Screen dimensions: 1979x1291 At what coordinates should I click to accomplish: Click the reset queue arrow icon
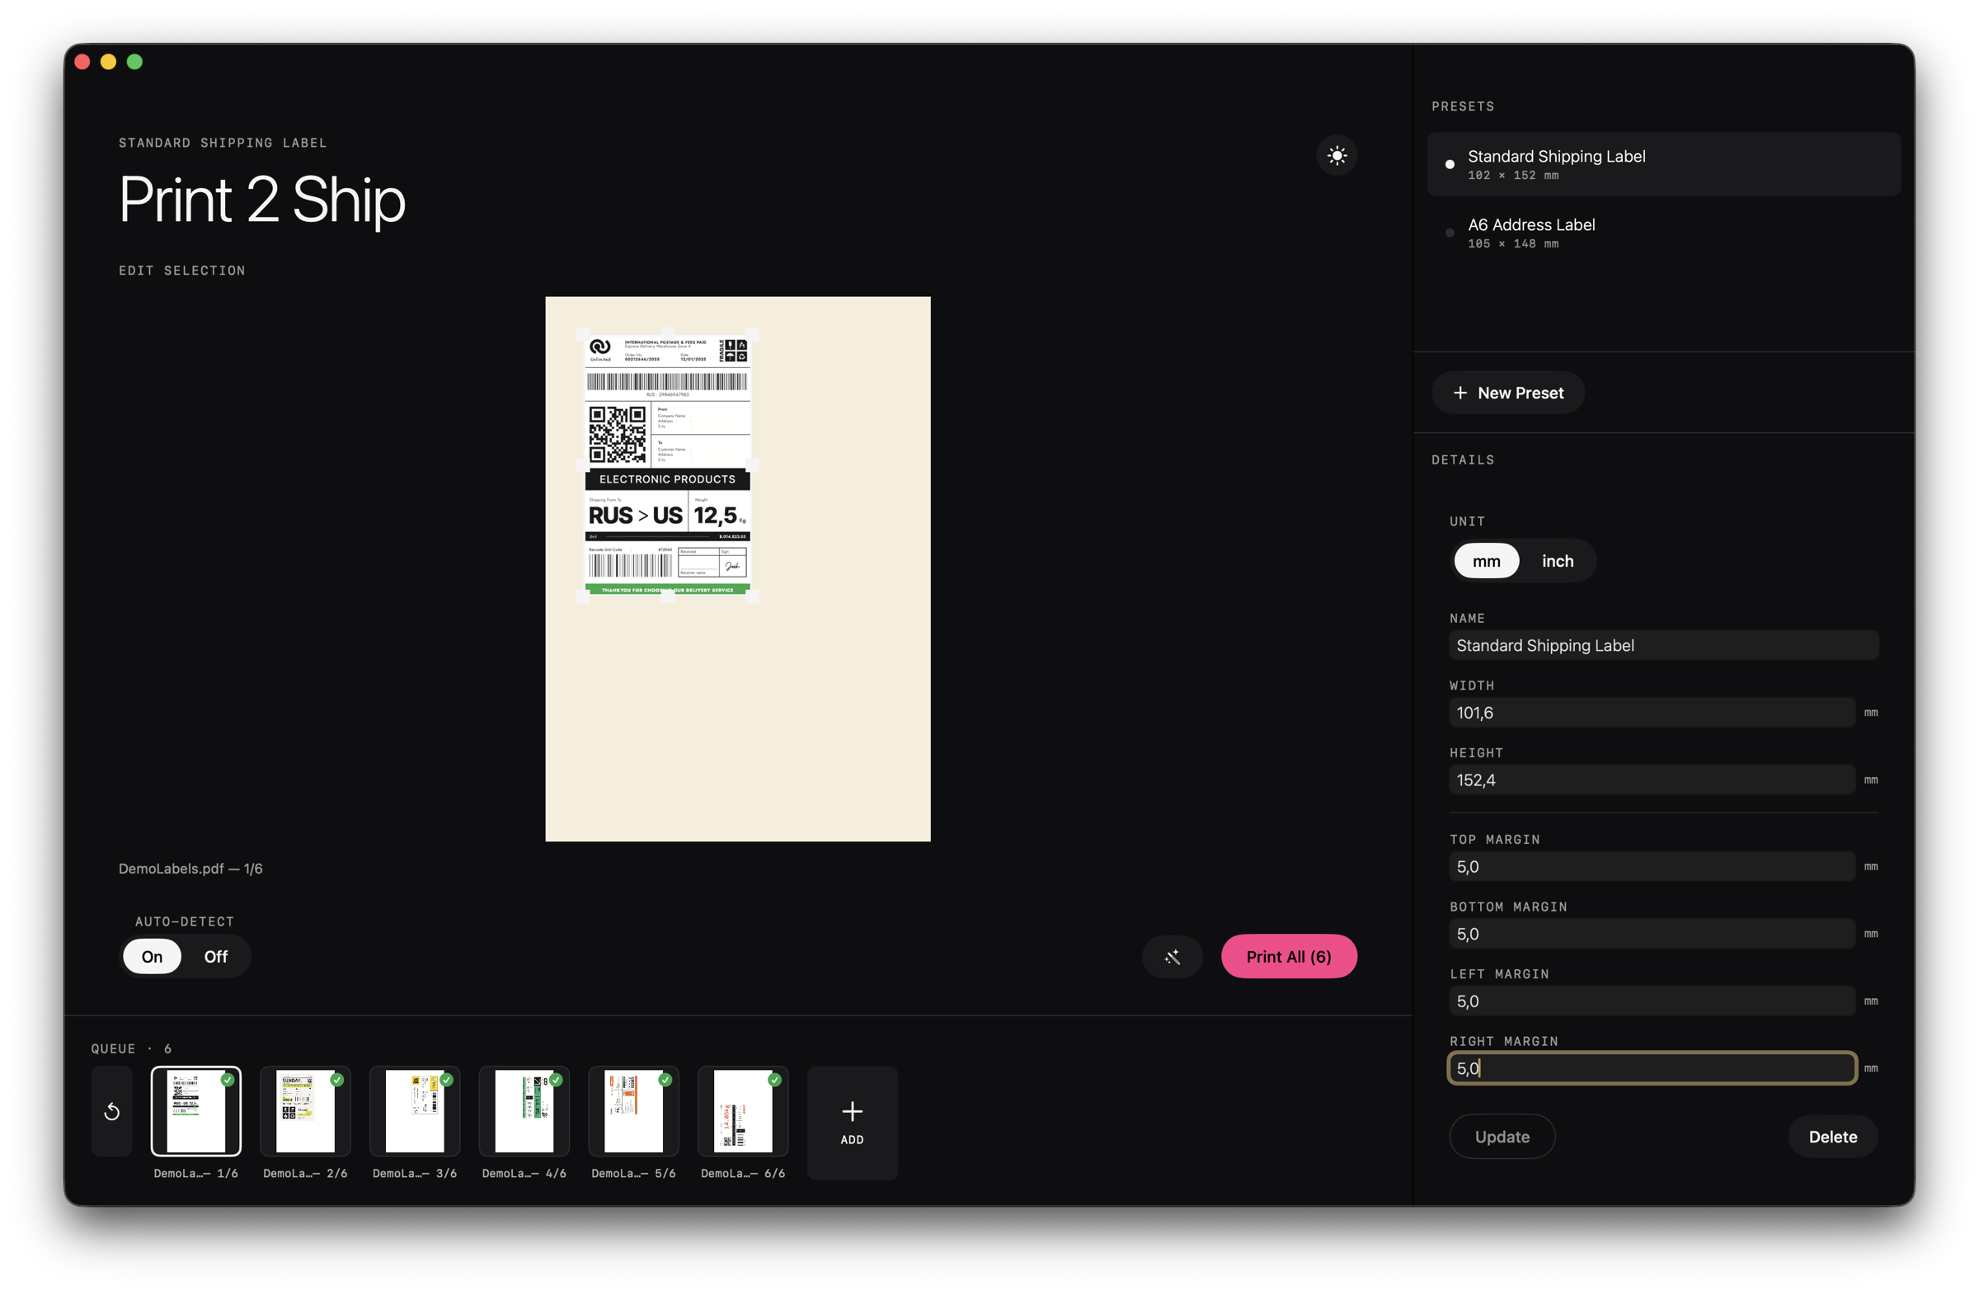111,1111
